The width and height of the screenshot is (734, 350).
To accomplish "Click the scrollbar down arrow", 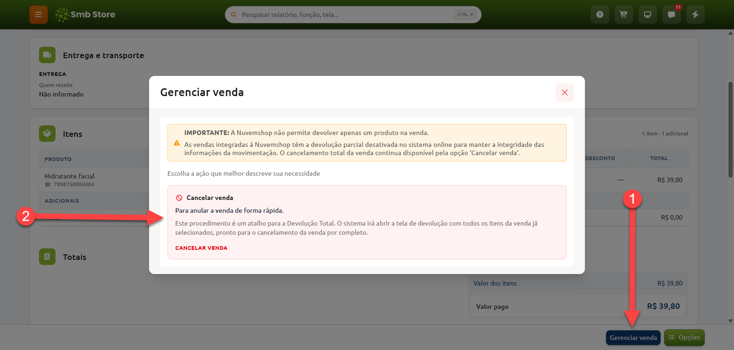I will (730, 321).
